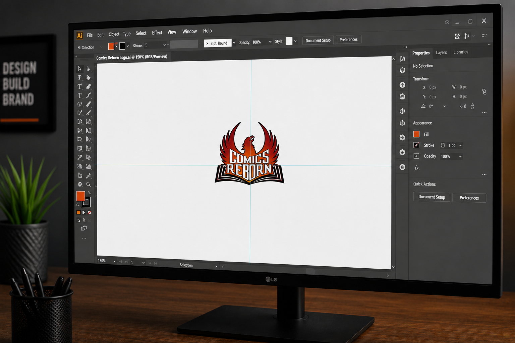This screenshot has width=515, height=343.
Task: Open the Edit Toolbar three dots
Action: (84, 238)
